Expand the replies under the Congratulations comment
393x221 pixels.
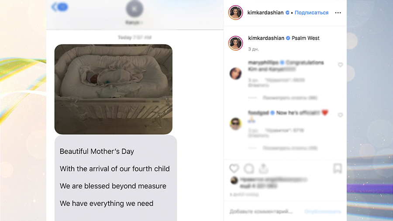point(290,98)
